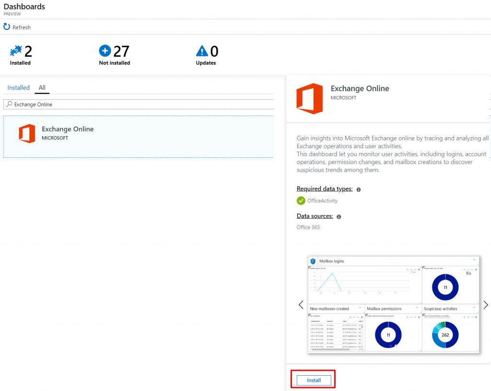Select the Updates count 0
491x391 pixels.
(214, 51)
